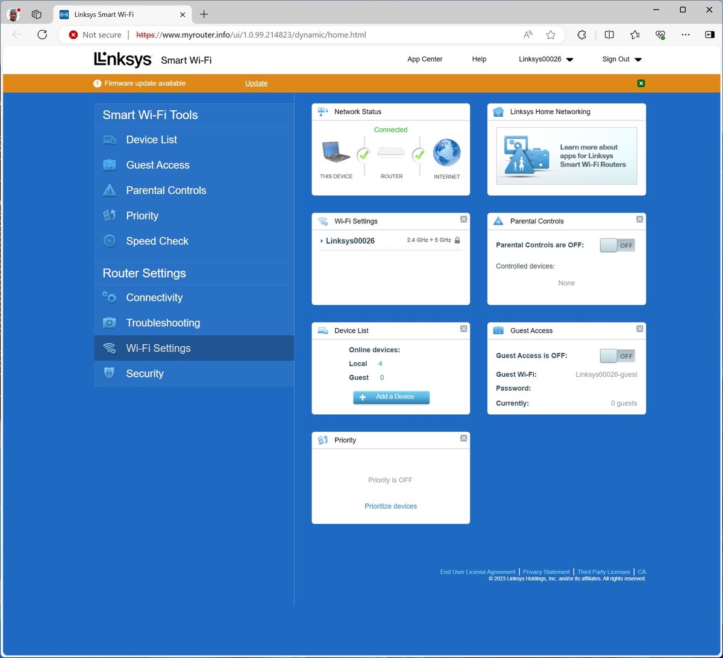Close the Parental Controls widget

[639, 219]
